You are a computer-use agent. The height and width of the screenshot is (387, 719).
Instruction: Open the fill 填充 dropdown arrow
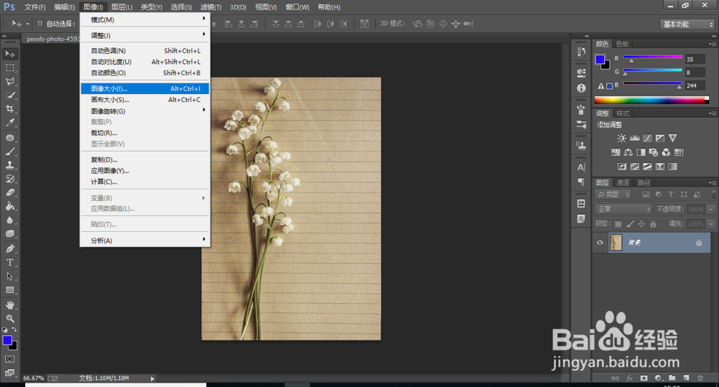711,224
